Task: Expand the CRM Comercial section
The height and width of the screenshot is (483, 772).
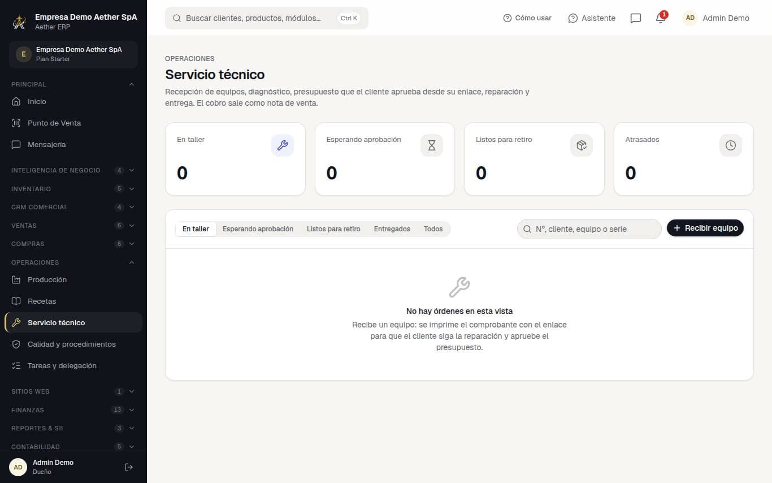Action: (x=73, y=207)
